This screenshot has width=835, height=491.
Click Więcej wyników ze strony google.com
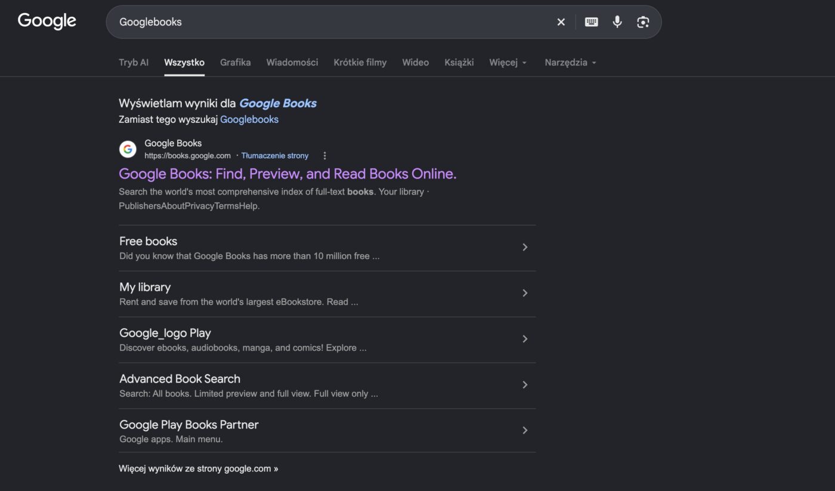click(x=199, y=468)
